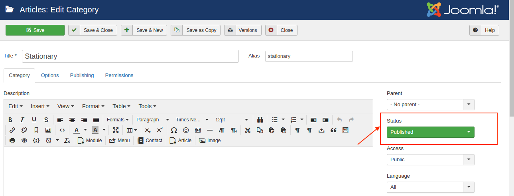Click the Help button
Screen dimensions: 514x196
[484, 30]
